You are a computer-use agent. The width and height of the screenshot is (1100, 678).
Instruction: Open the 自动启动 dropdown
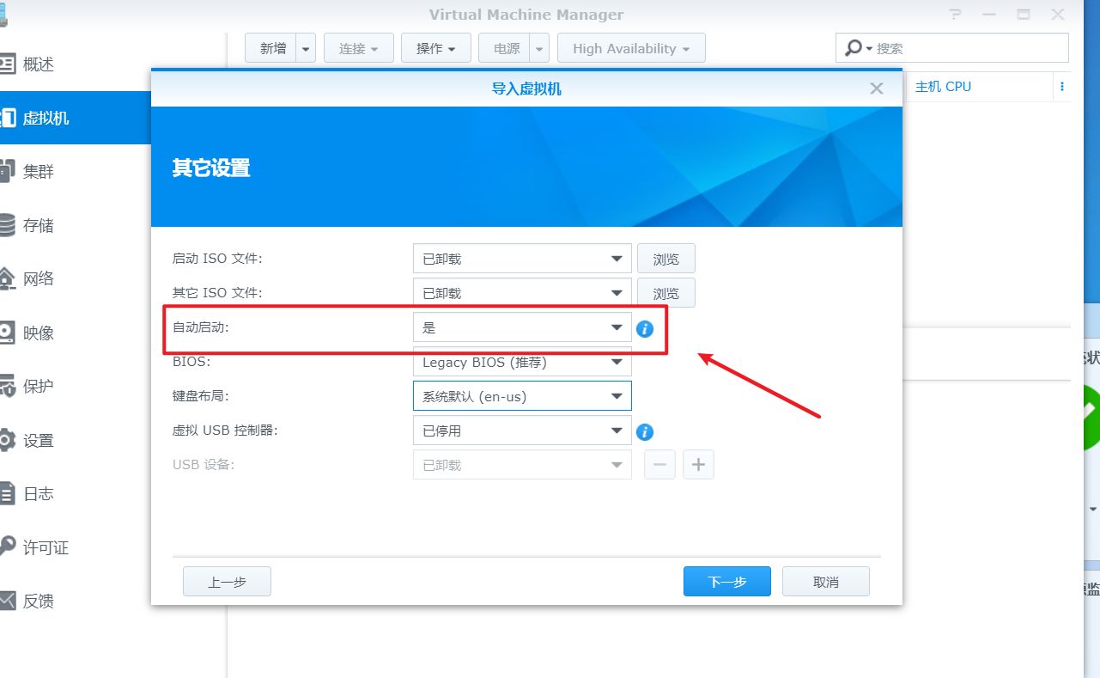[x=522, y=327]
